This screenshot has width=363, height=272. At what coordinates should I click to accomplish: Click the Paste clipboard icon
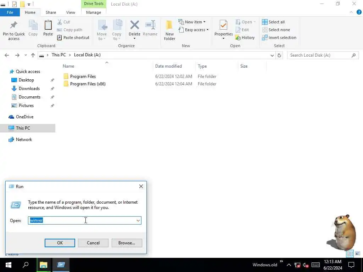tap(48, 25)
